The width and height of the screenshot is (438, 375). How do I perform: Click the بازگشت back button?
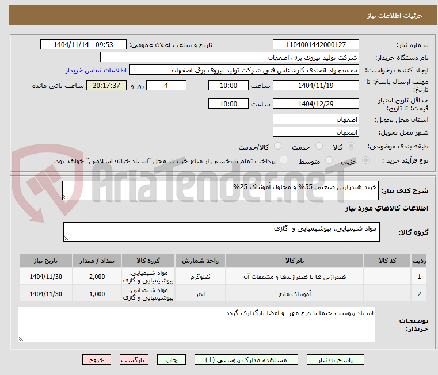coord(134,359)
